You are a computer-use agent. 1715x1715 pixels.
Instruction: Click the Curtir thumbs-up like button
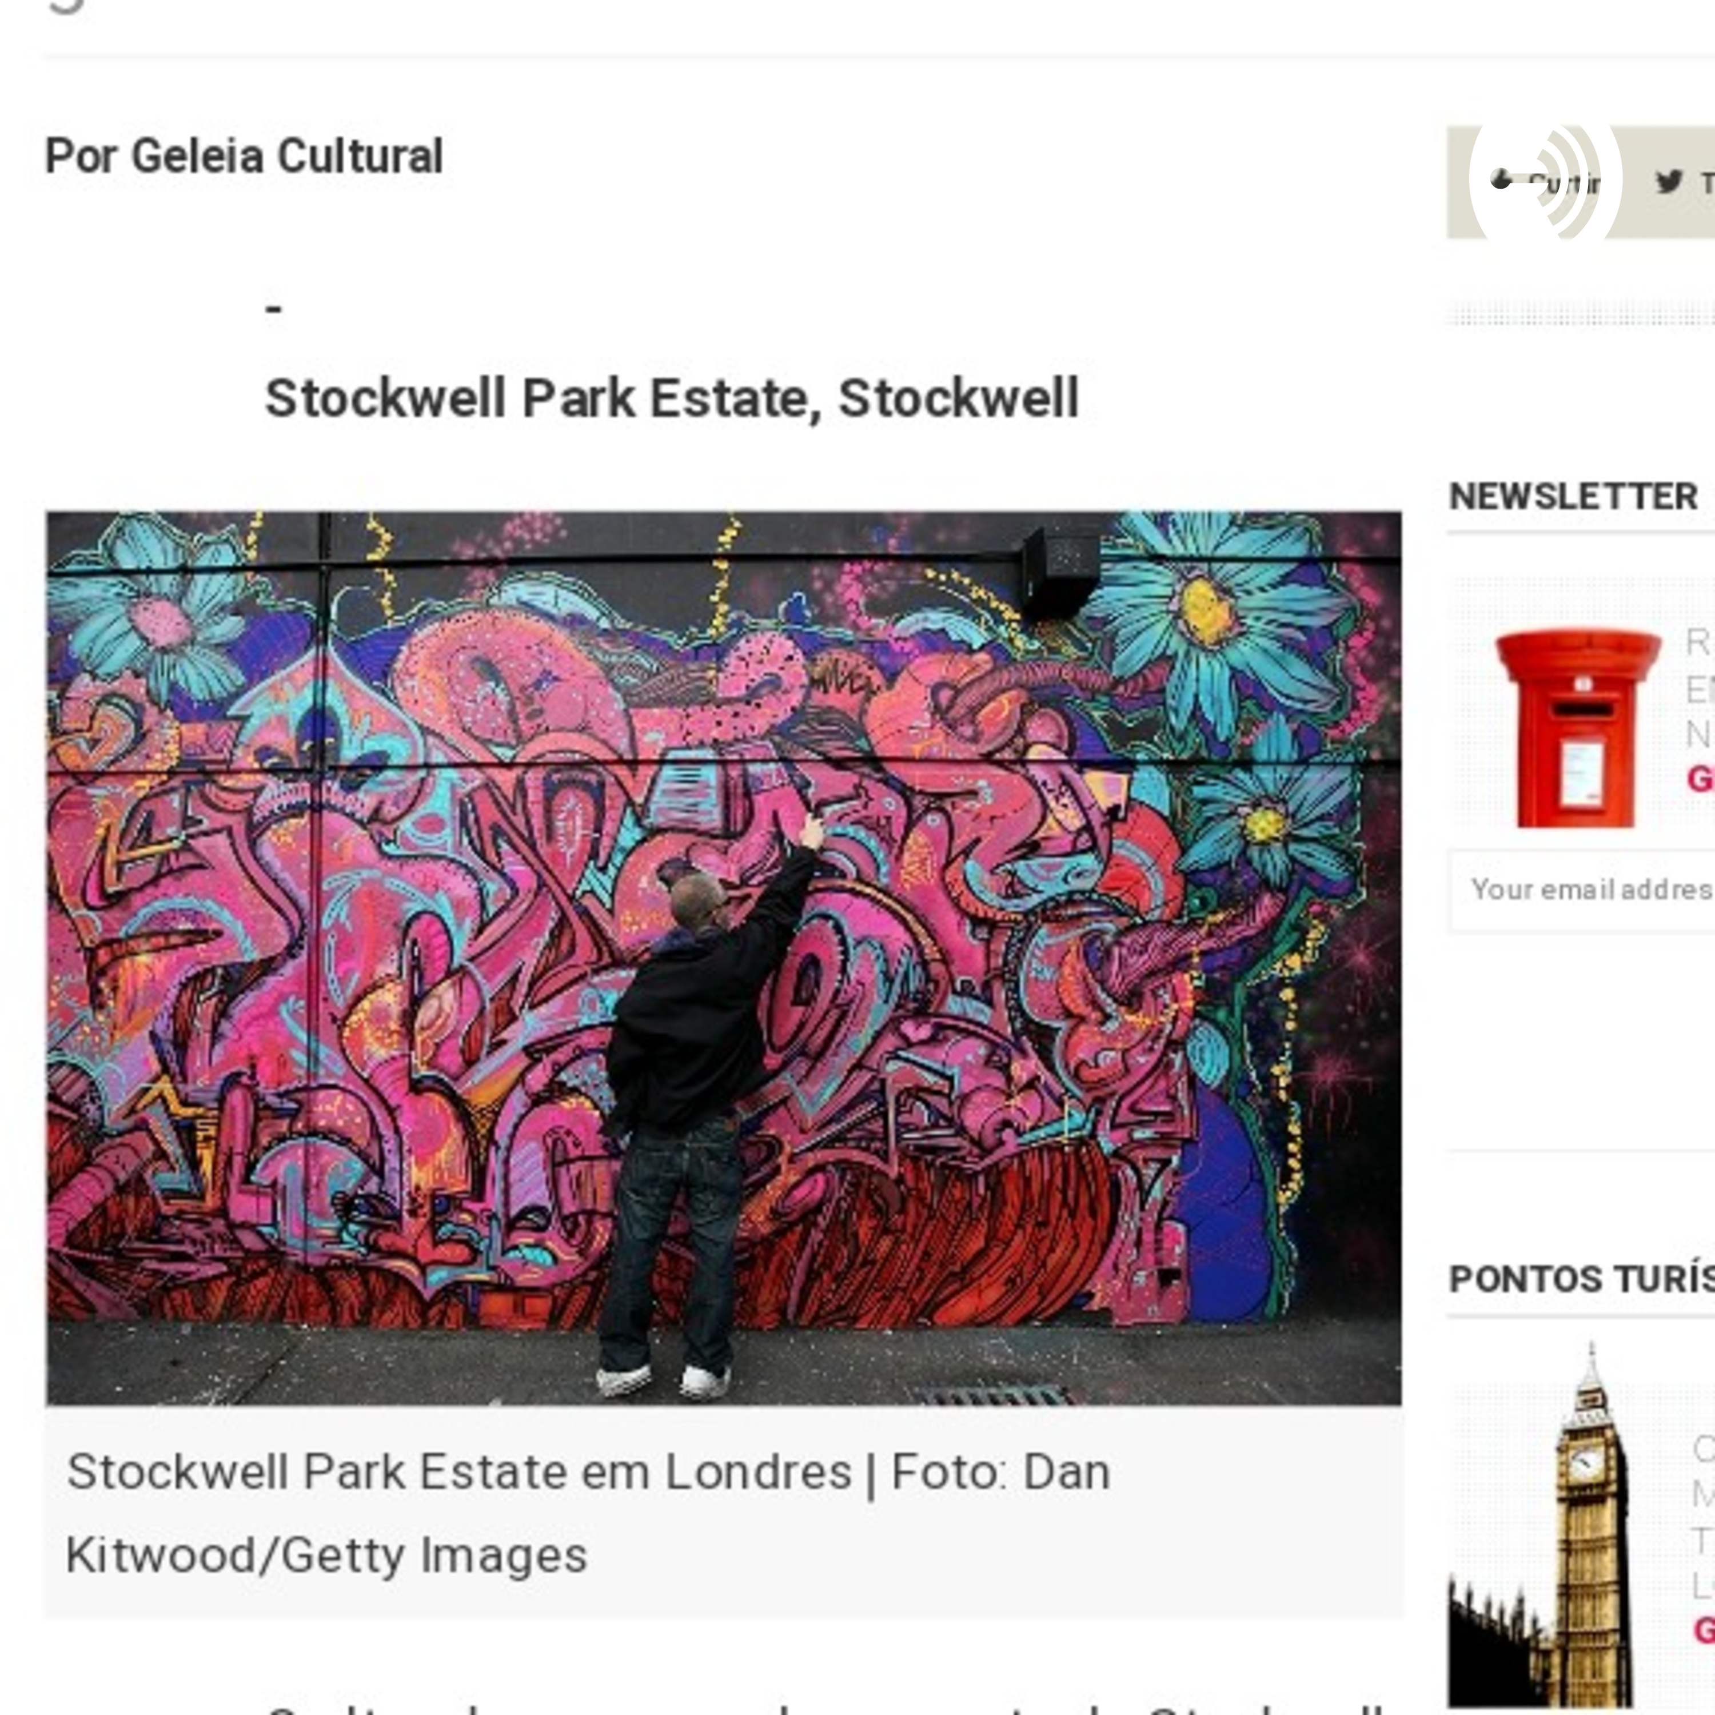click(x=1546, y=182)
